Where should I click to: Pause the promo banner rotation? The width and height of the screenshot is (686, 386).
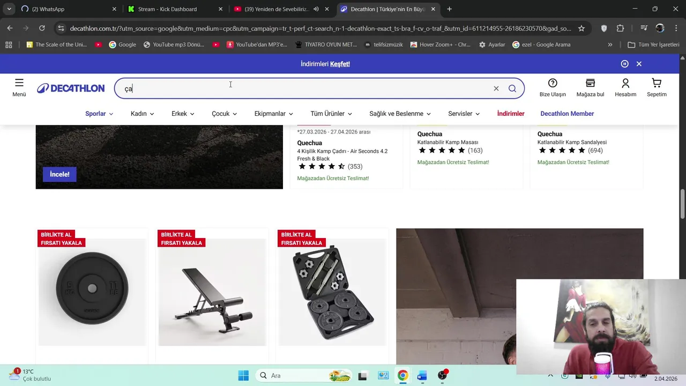624,64
